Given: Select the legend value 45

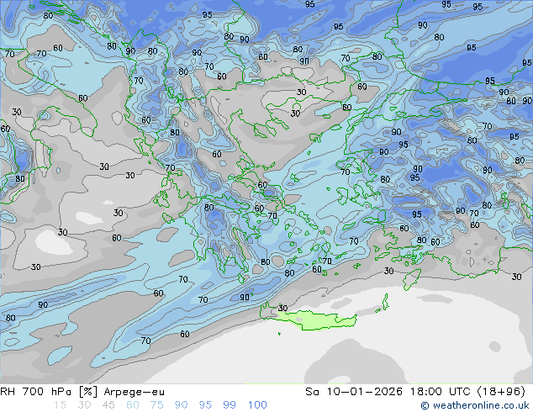Looking at the screenshot, I should pyautogui.click(x=108, y=405).
